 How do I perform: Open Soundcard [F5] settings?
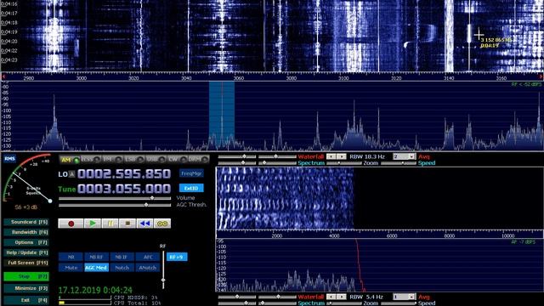pos(26,222)
